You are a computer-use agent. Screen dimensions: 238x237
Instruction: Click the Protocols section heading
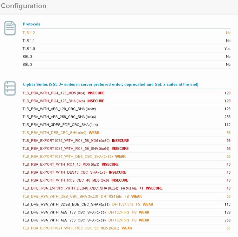click(31, 24)
